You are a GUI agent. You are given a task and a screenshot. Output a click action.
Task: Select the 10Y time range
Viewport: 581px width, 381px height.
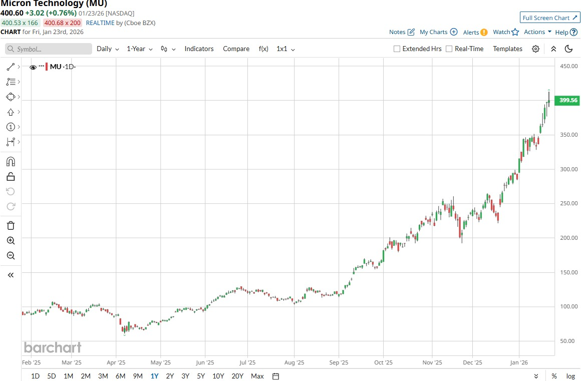click(x=218, y=376)
